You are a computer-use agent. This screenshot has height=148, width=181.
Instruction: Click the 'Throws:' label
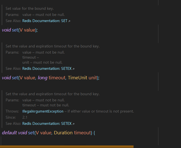tap(12, 111)
